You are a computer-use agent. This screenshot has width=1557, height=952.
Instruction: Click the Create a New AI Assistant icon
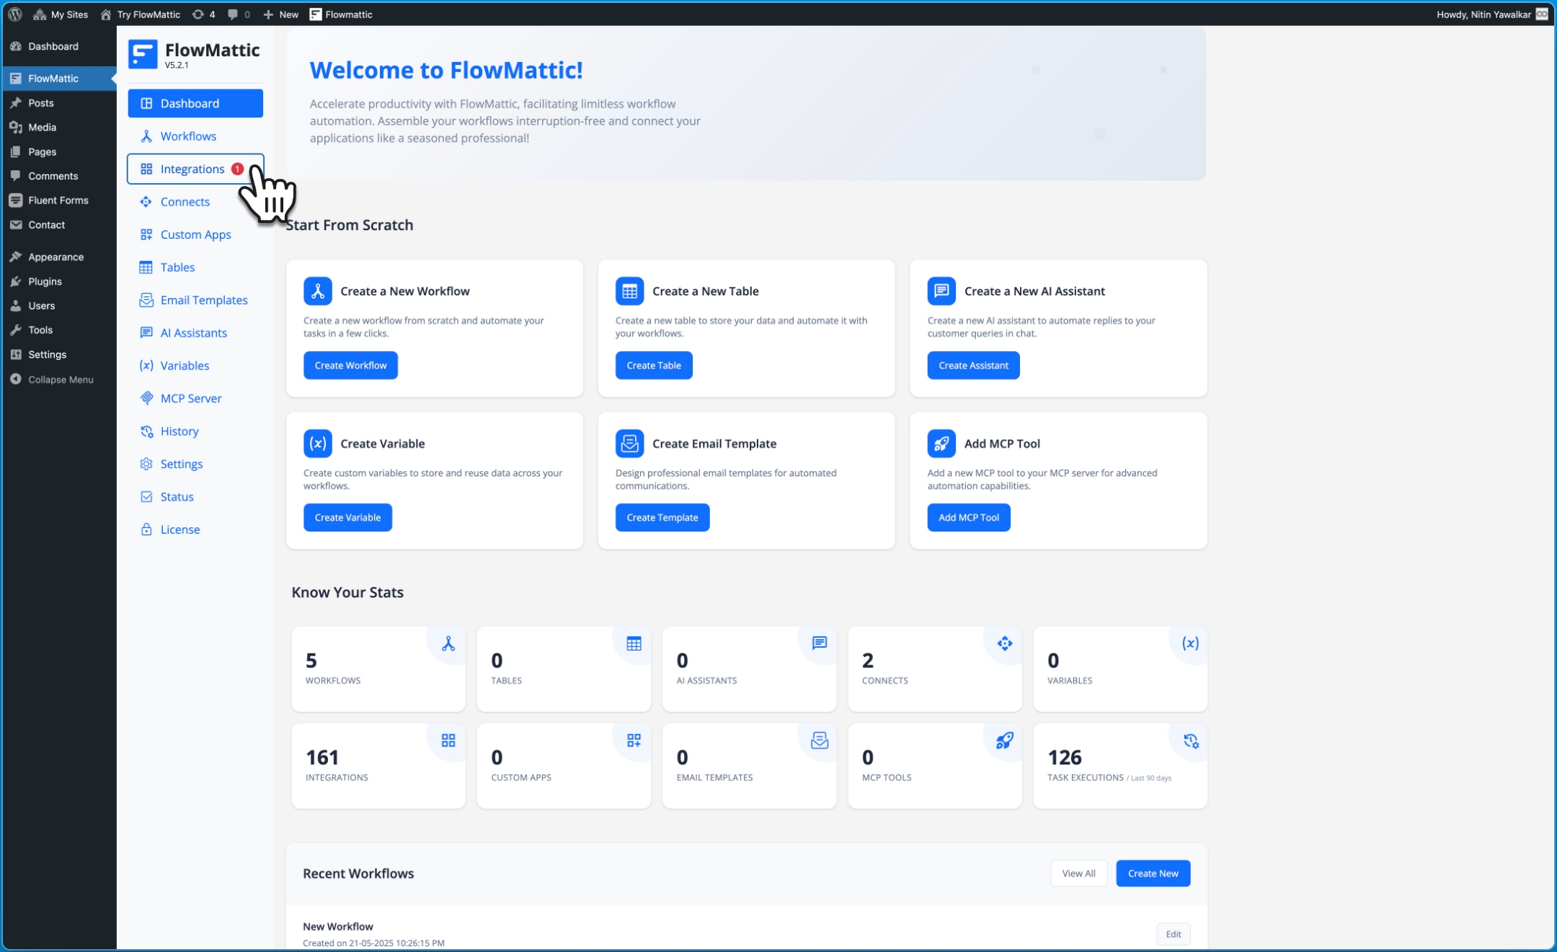click(x=941, y=291)
